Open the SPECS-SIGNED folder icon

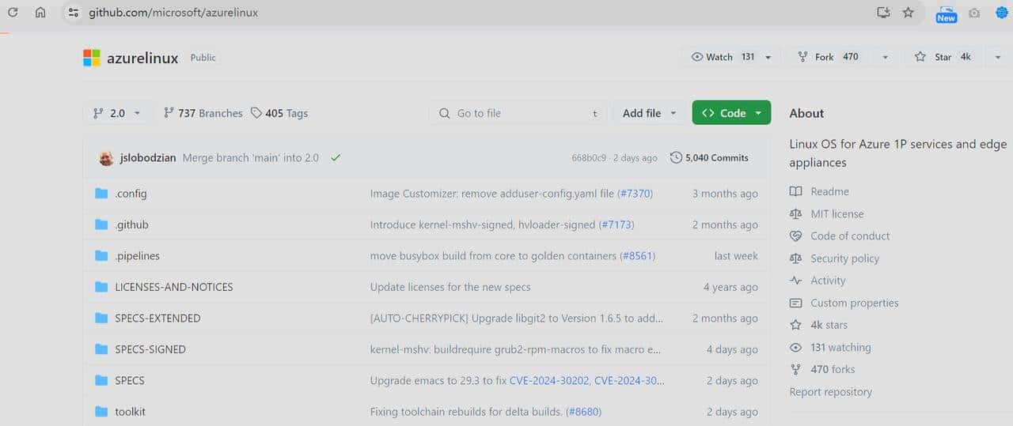click(101, 349)
